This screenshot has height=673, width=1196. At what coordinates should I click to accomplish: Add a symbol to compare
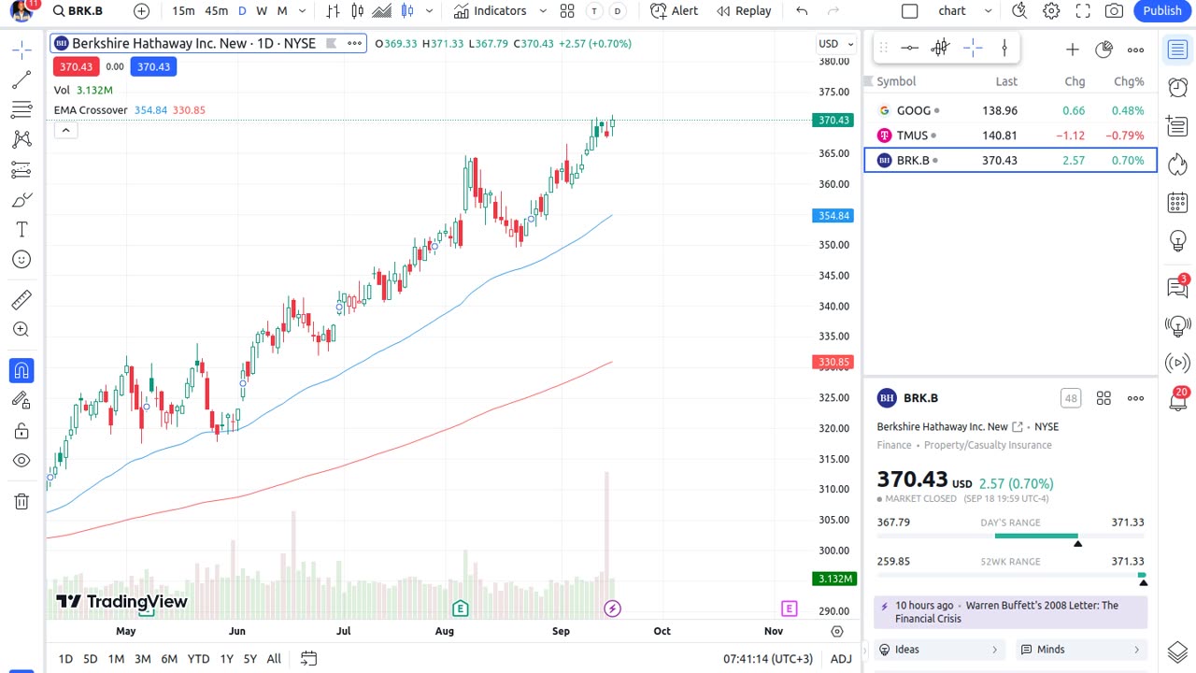click(141, 11)
